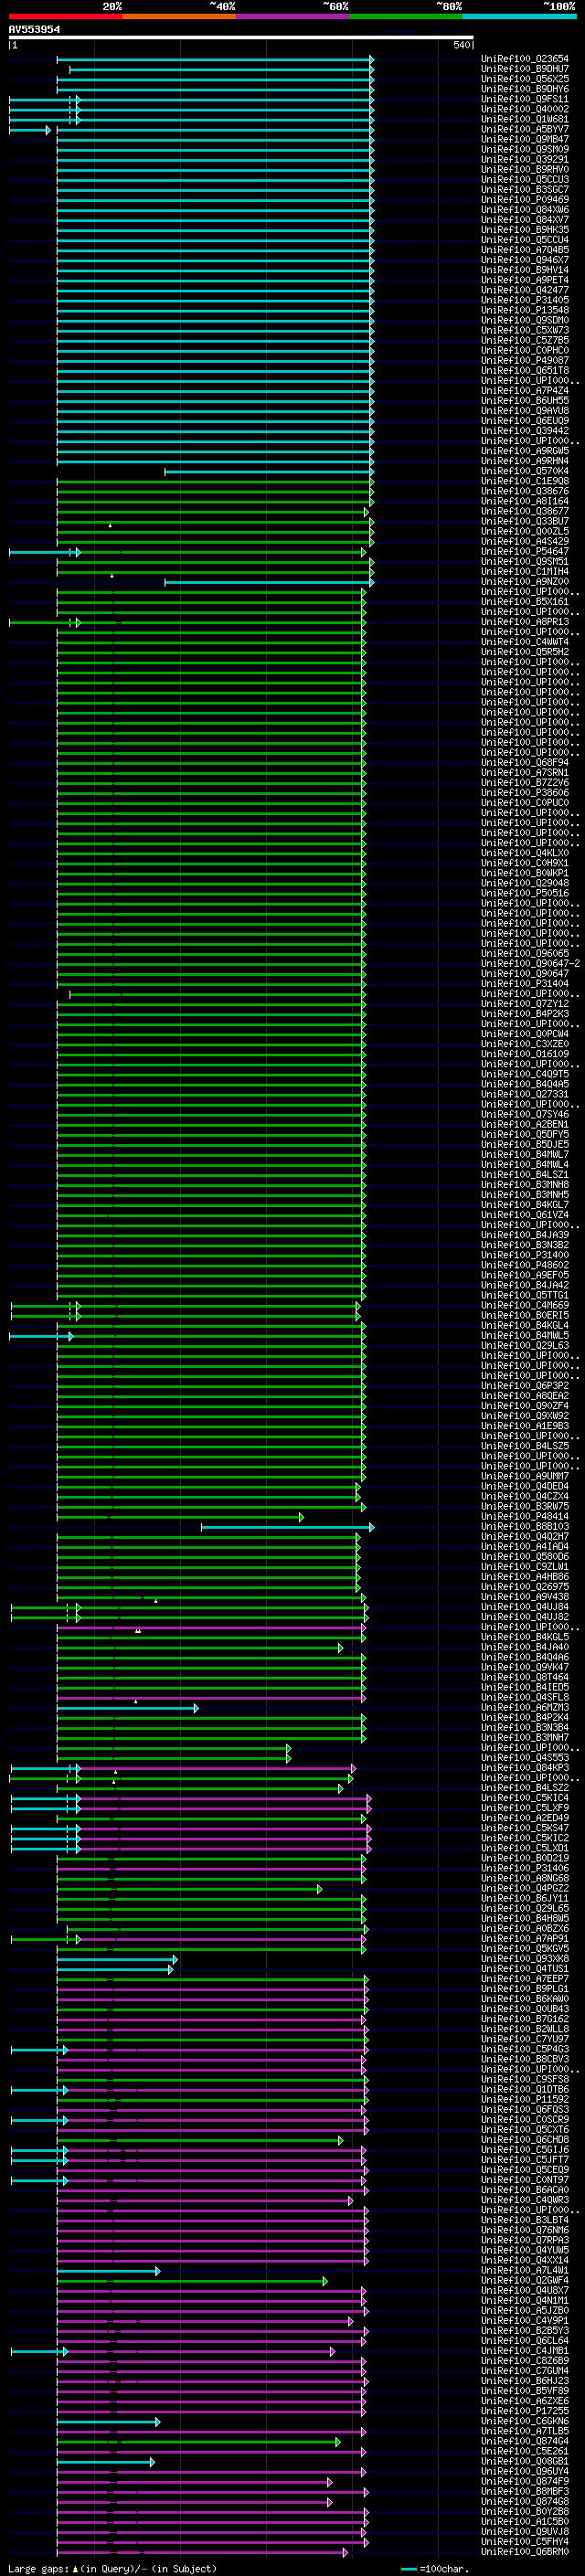The height and width of the screenshot is (2576, 585).
Task: Select hit UniRef100_P11592
Action: [x=525, y=2099]
